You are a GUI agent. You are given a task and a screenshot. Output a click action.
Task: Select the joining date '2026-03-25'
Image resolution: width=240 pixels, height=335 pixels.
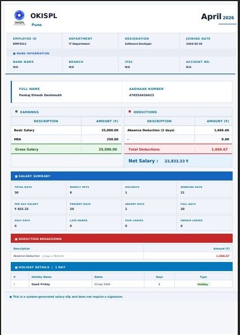click(194, 44)
